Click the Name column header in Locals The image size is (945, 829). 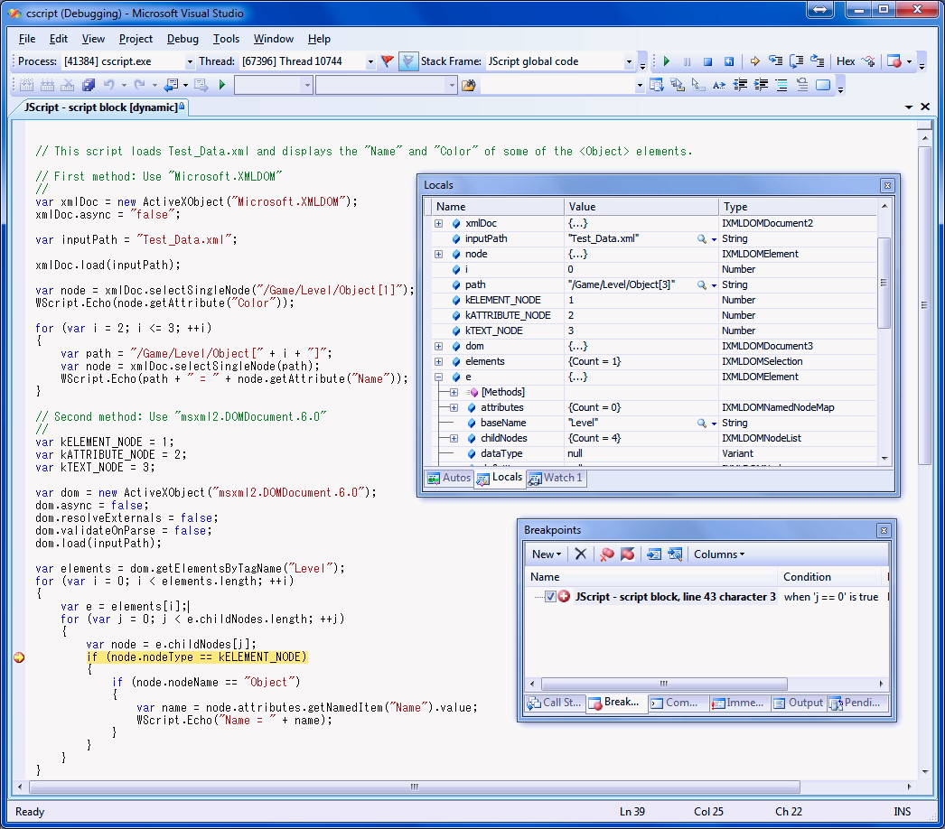coord(497,207)
